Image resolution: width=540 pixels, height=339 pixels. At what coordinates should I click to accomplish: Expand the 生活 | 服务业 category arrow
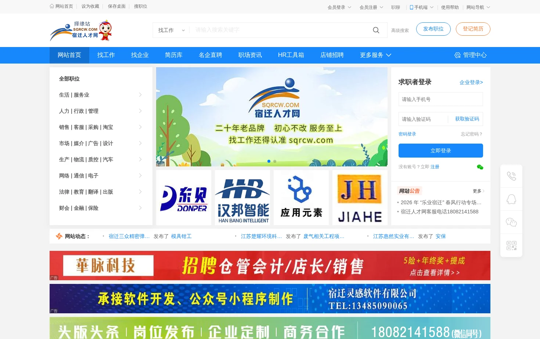click(140, 95)
